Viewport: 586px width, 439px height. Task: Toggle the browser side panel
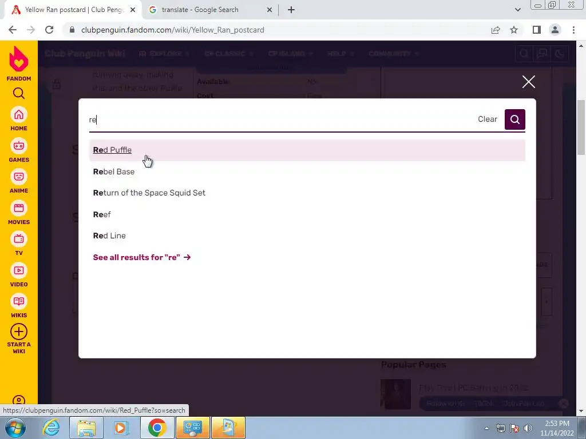coord(537,30)
